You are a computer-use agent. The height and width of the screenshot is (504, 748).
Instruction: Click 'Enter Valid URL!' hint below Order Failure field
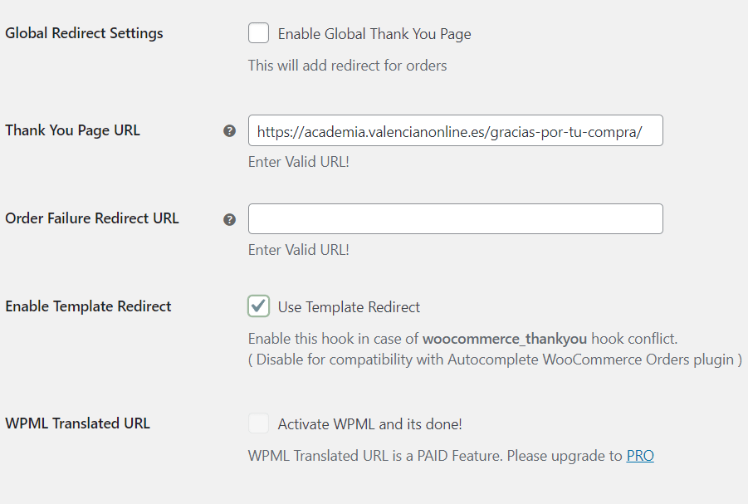click(299, 250)
